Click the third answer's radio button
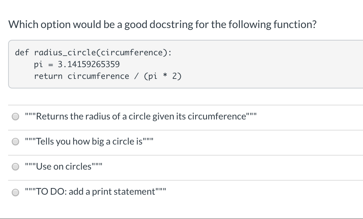The height and width of the screenshot is (219, 363). pos(15,166)
